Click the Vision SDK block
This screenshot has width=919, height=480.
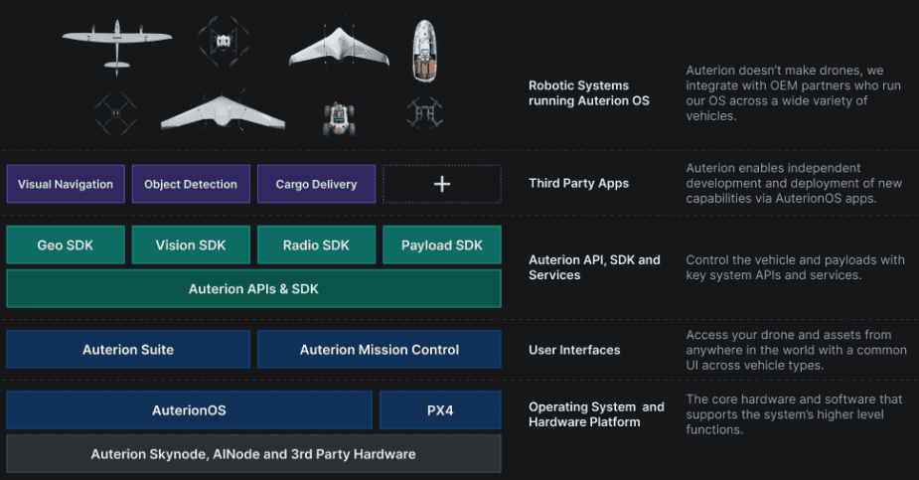191,245
